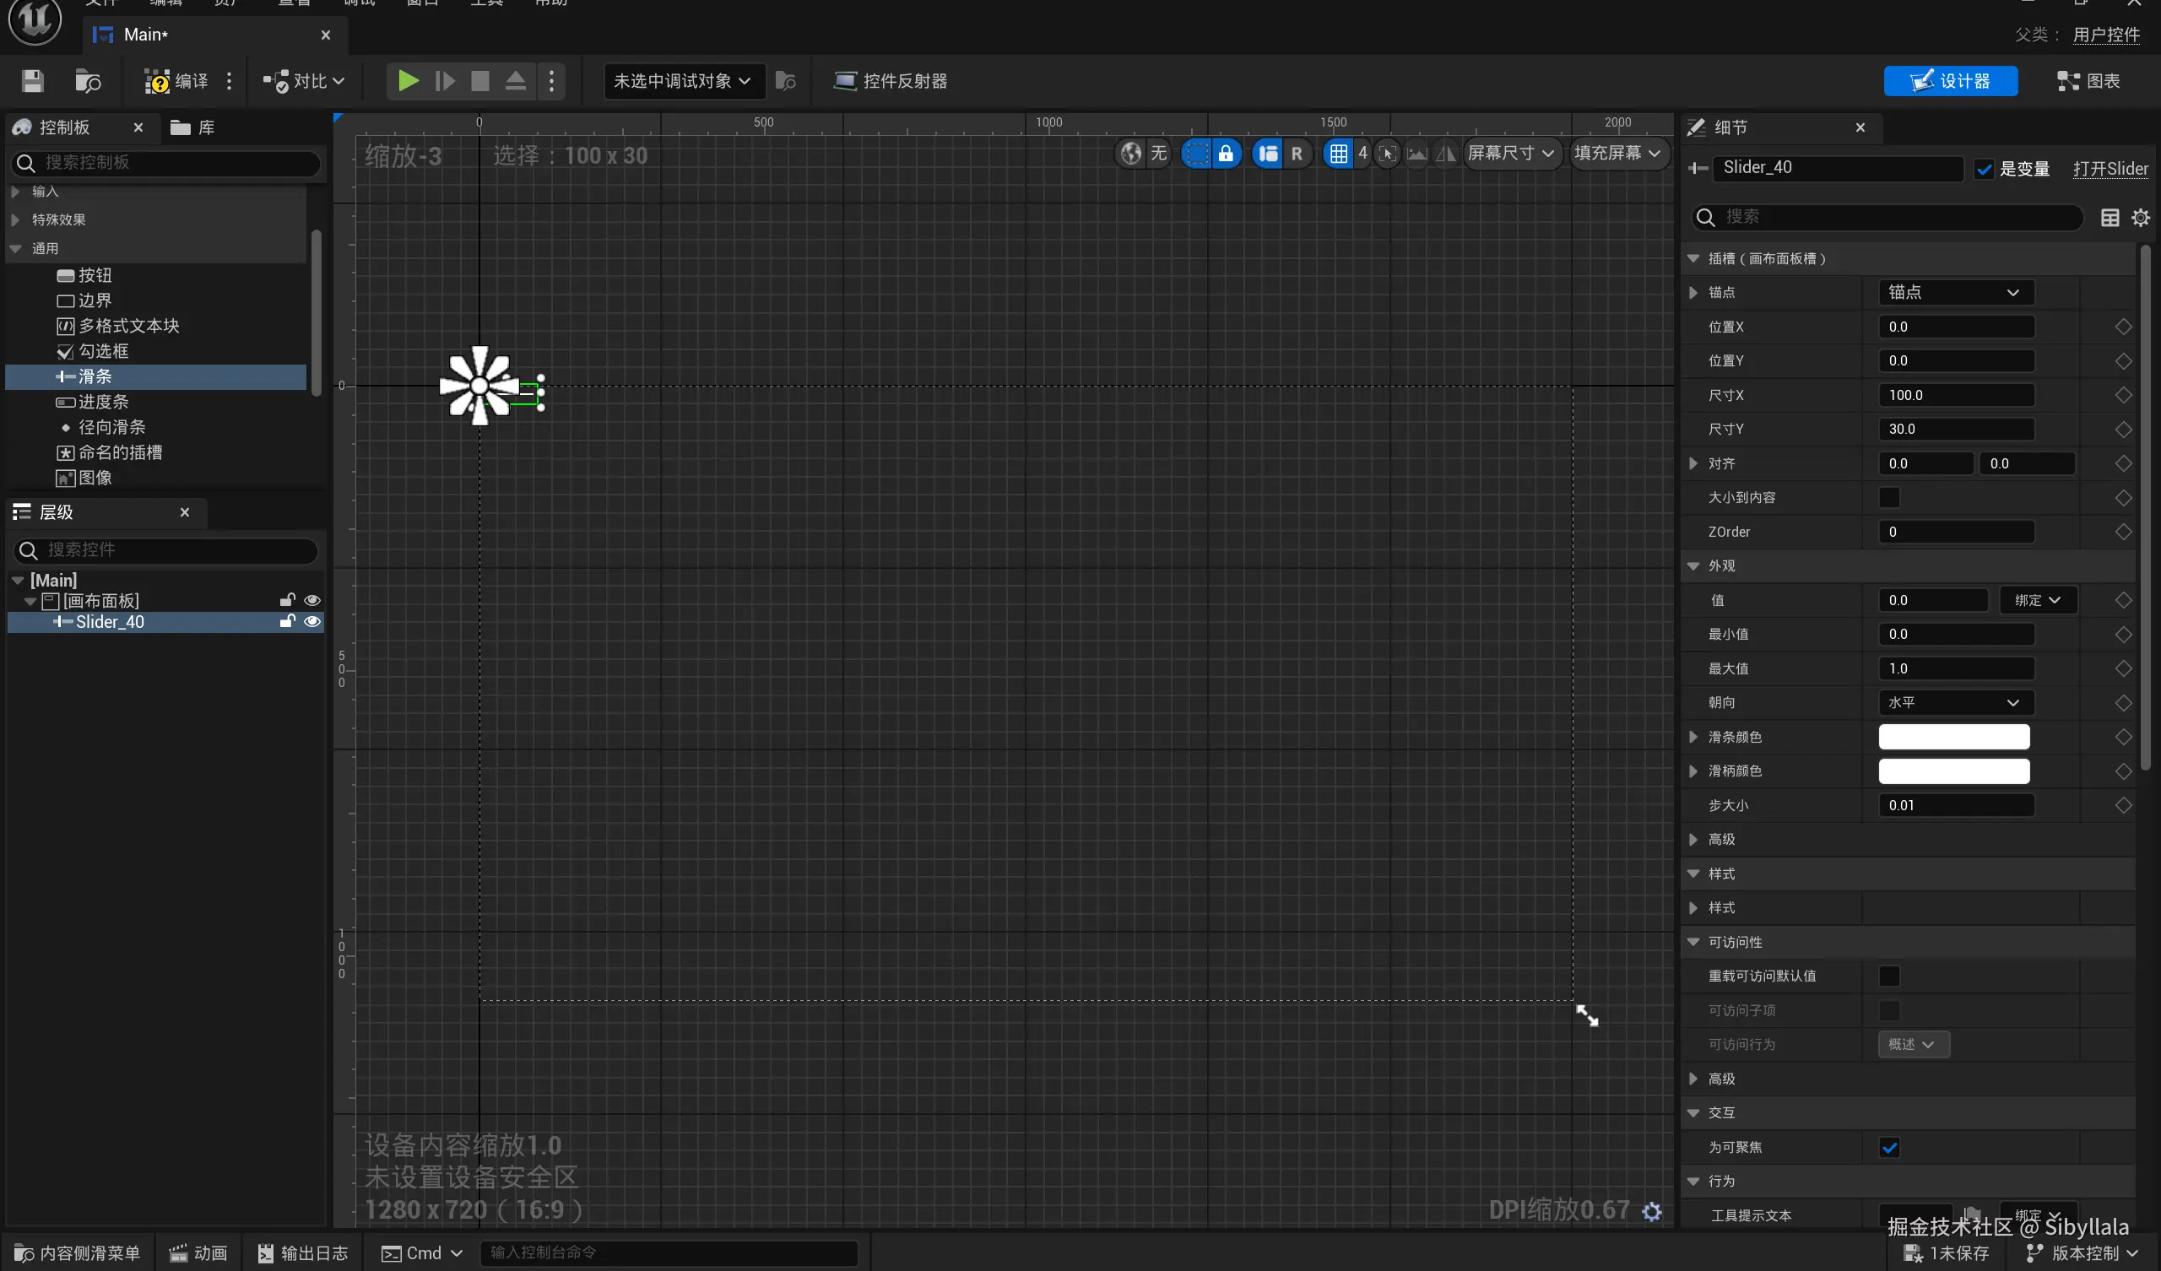Viewport: 2161px width, 1271px height.
Task: Click the green Play button
Action: coord(409,81)
